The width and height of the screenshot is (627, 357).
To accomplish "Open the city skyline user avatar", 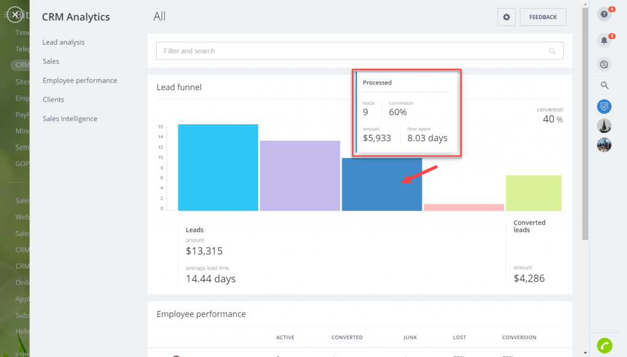I will pyautogui.click(x=604, y=145).
